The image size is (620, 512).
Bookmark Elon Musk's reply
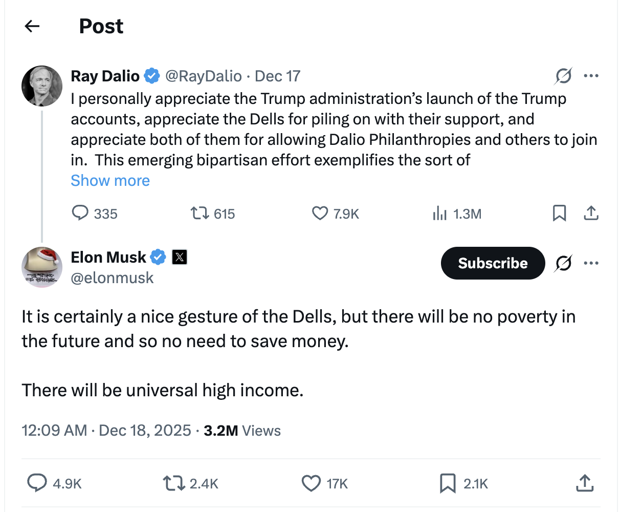pyautogui.click(x=448, y=483)
